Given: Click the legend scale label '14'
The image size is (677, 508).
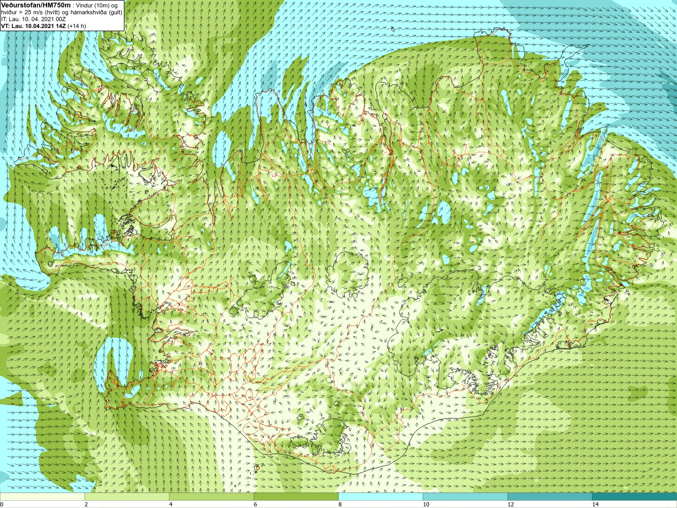Looking at the screenshot, I should (x=595, y=504).
